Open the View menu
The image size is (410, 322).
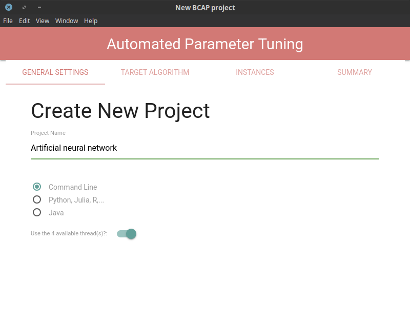(43, 21)
